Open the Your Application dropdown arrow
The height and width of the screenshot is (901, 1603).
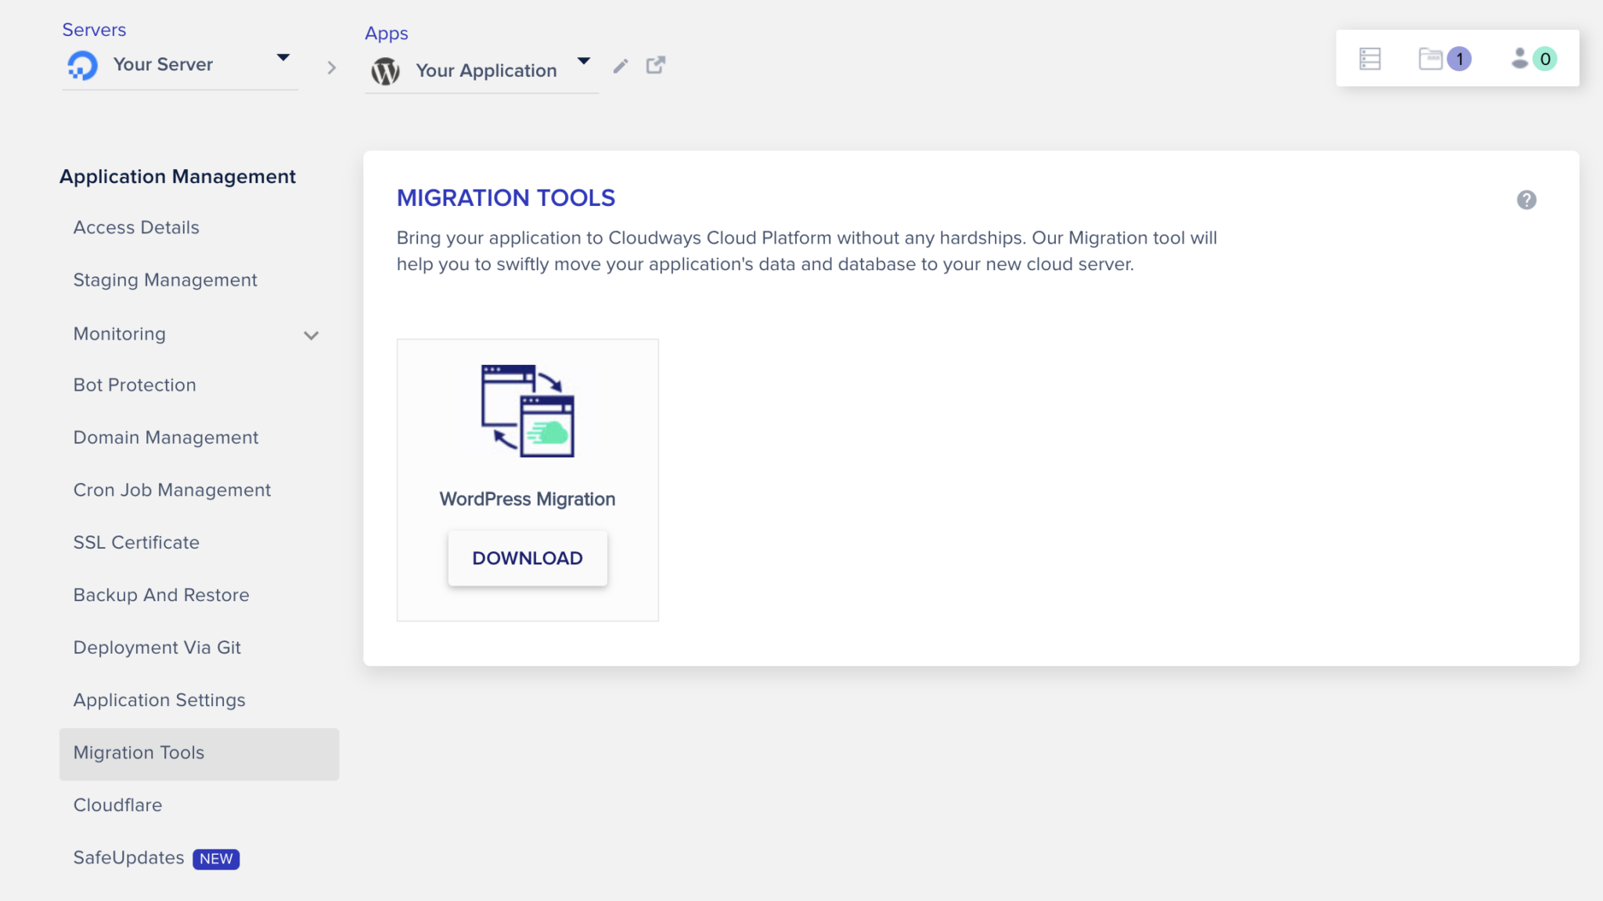[x=584, y=61]
